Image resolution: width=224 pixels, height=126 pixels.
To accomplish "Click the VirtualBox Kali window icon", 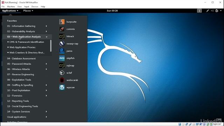I will [x=3, y=2].
